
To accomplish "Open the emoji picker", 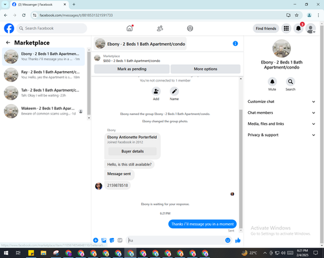I will pyautogui.click(x=227, y=240).
